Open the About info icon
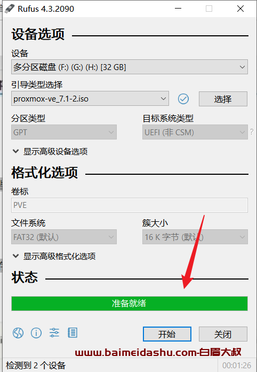This screenshot has width=257, height=372. tap(36, 333)
